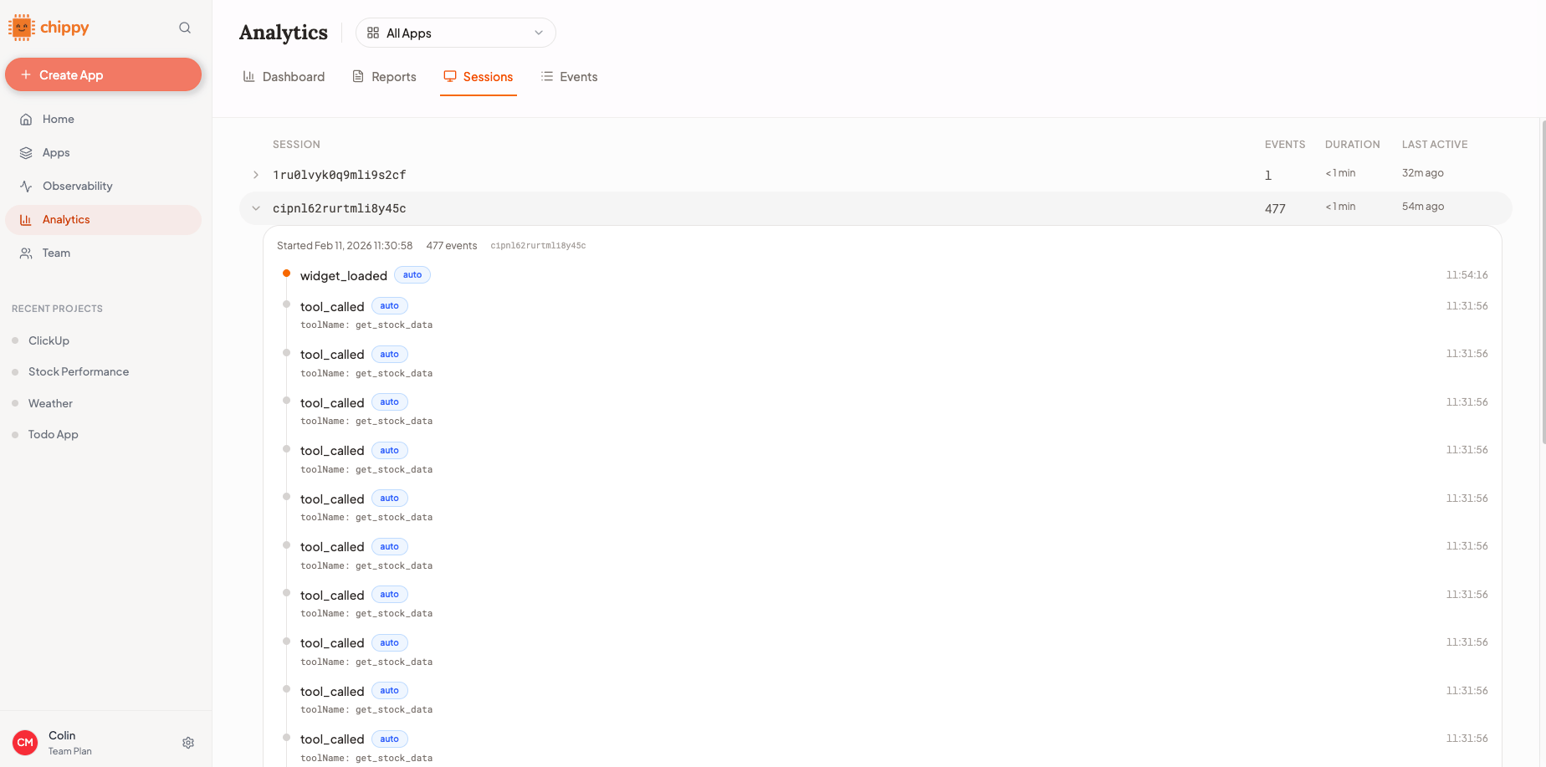Click the Team Plan label under Colin
Image resolution: width=1546 pixels, height=767 pixels.
(x=70, y=751)
